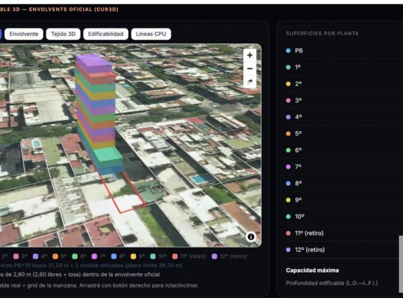Click the gray vertical scrollbar thumb

coord(401,264)
